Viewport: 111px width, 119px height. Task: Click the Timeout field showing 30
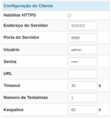[x=82, y=86]
